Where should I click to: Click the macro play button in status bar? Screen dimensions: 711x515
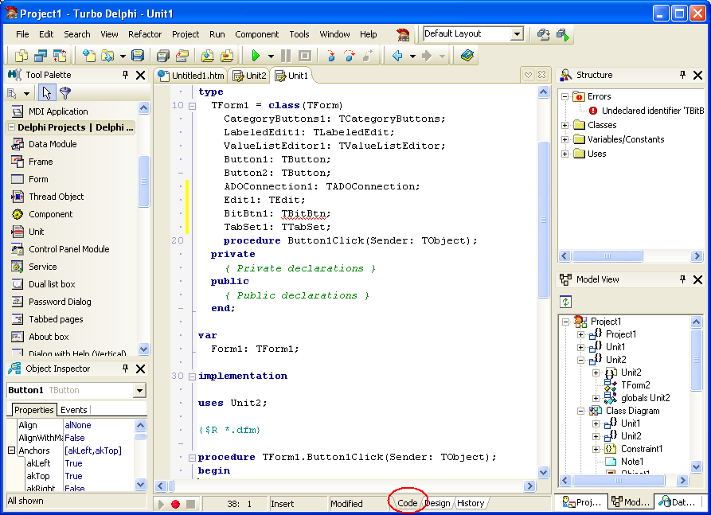(161, 504)
